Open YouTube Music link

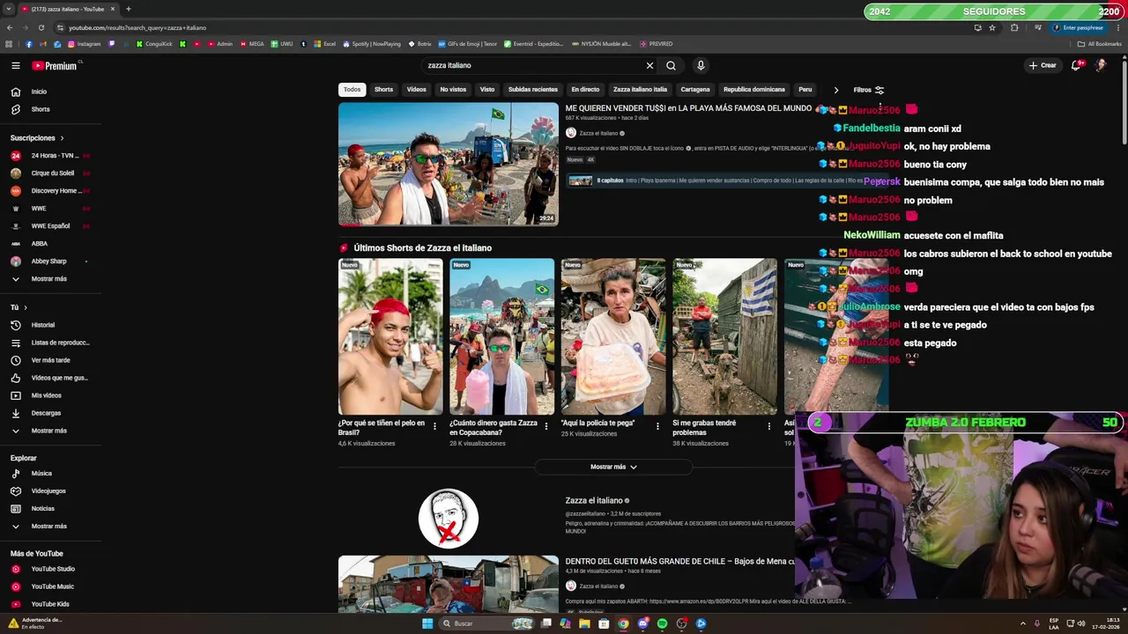(51, 586)
